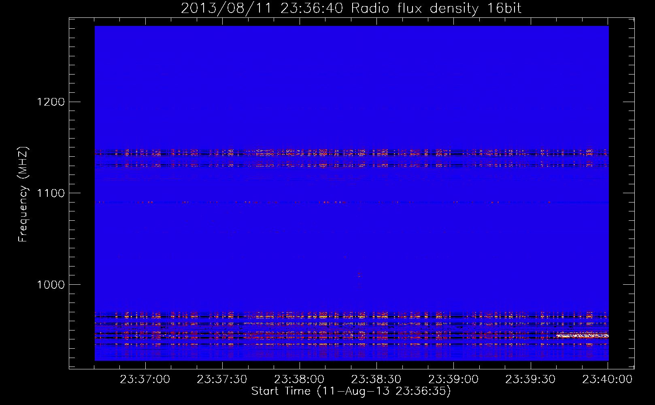Click the 23:40:00 time tick label

point(607,379)
